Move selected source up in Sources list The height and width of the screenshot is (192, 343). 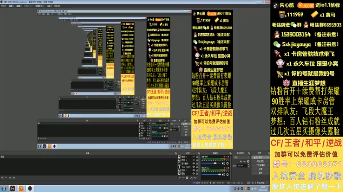tap(192, 178)
